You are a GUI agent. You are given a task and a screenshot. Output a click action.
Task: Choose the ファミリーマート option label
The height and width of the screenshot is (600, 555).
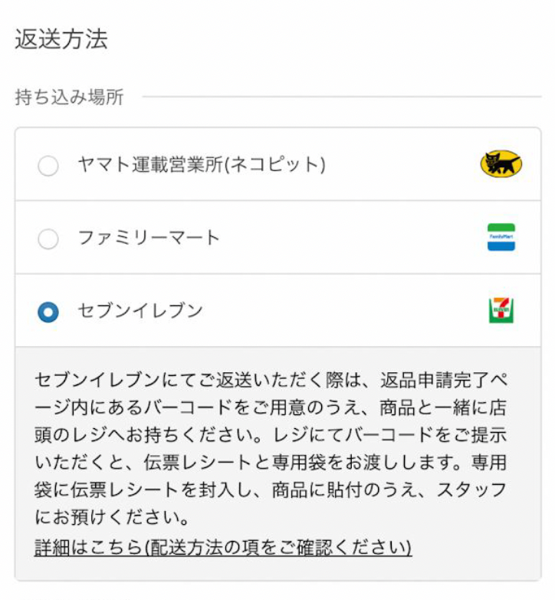click(x=149, y=238)
